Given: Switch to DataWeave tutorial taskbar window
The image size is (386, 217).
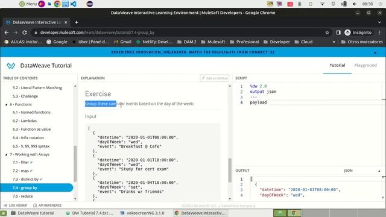Looking at the screenshot, I should [x=33, y=213].
